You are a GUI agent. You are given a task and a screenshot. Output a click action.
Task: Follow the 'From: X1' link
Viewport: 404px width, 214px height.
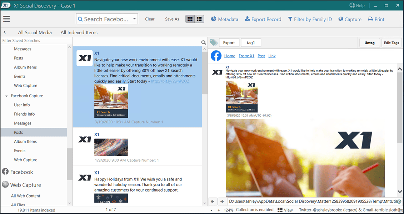point(246,56)
